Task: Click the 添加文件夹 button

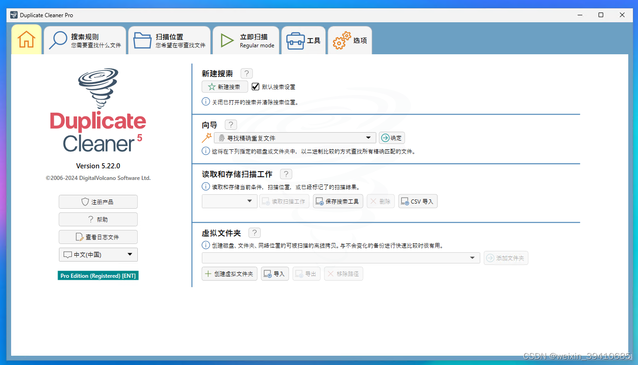Action: [506, 258]
